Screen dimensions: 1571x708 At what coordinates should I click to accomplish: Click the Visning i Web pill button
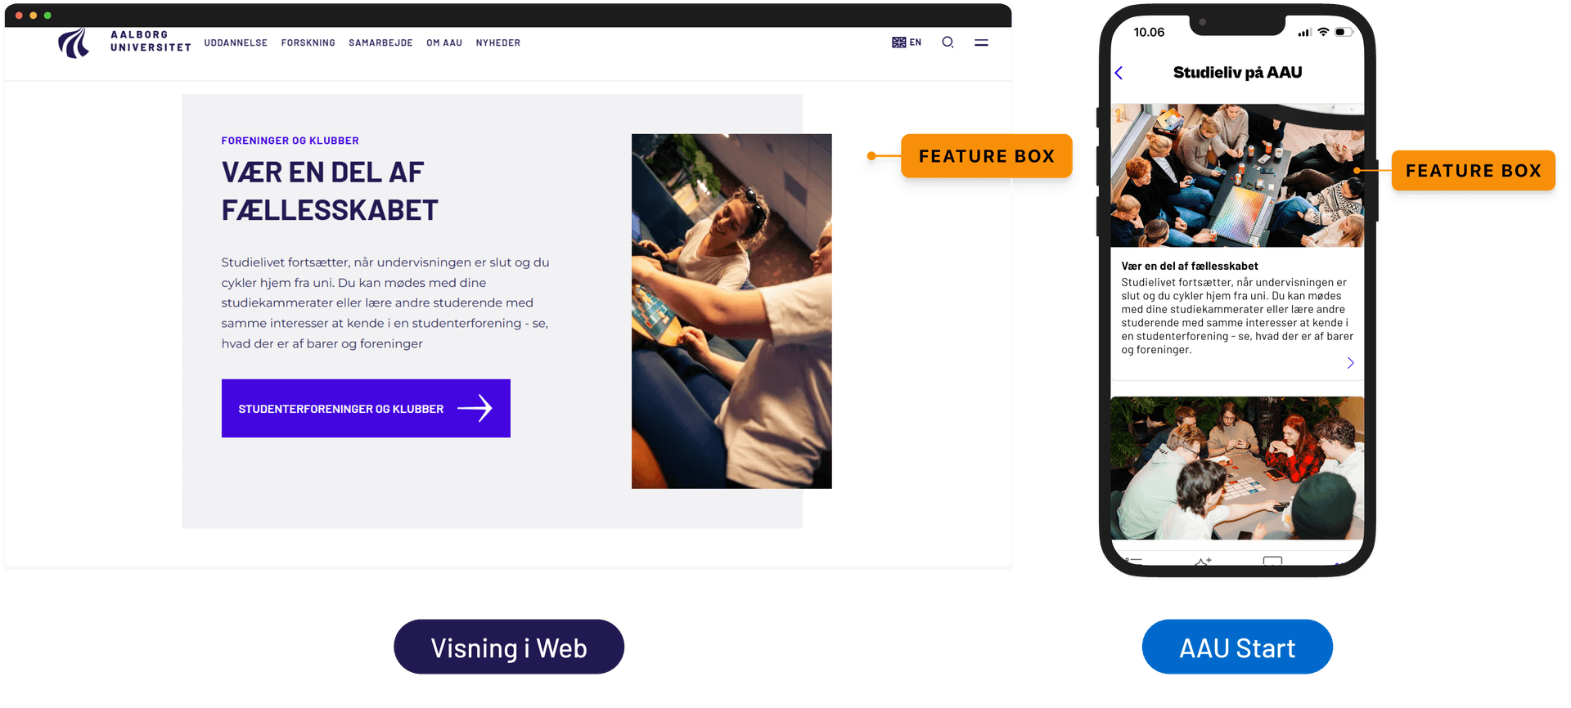509,647
